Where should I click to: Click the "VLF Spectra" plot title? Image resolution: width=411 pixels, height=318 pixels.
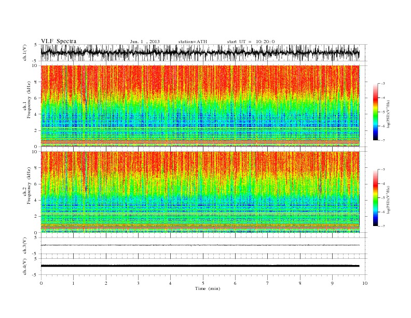tap(59, 41)
